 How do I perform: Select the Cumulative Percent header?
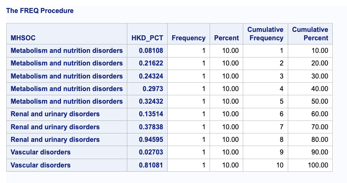(x=310, y=34)
